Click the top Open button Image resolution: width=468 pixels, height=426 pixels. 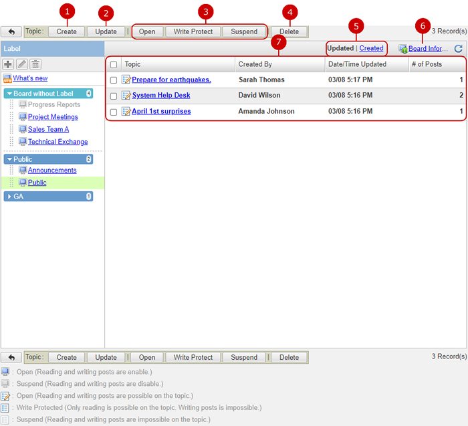coord(147,31)
